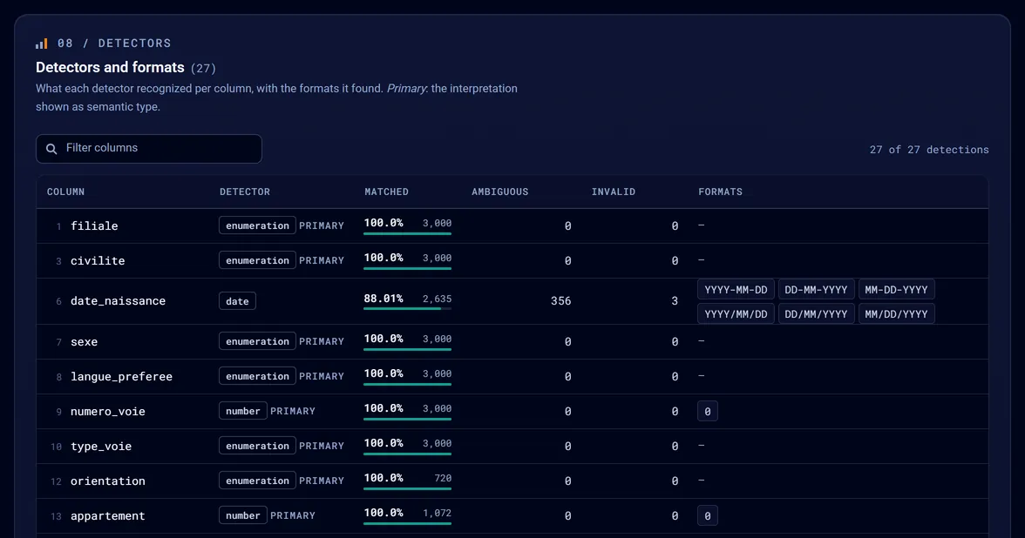
Task: Click the magnifier icon in the filter box
Action: click(x=51, y=149)
